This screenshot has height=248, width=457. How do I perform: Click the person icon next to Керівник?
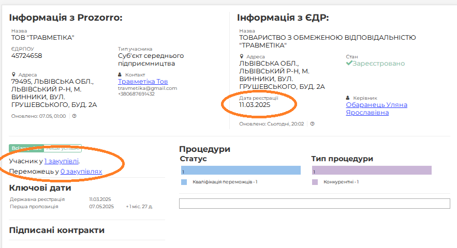click(x=348, y=98)
